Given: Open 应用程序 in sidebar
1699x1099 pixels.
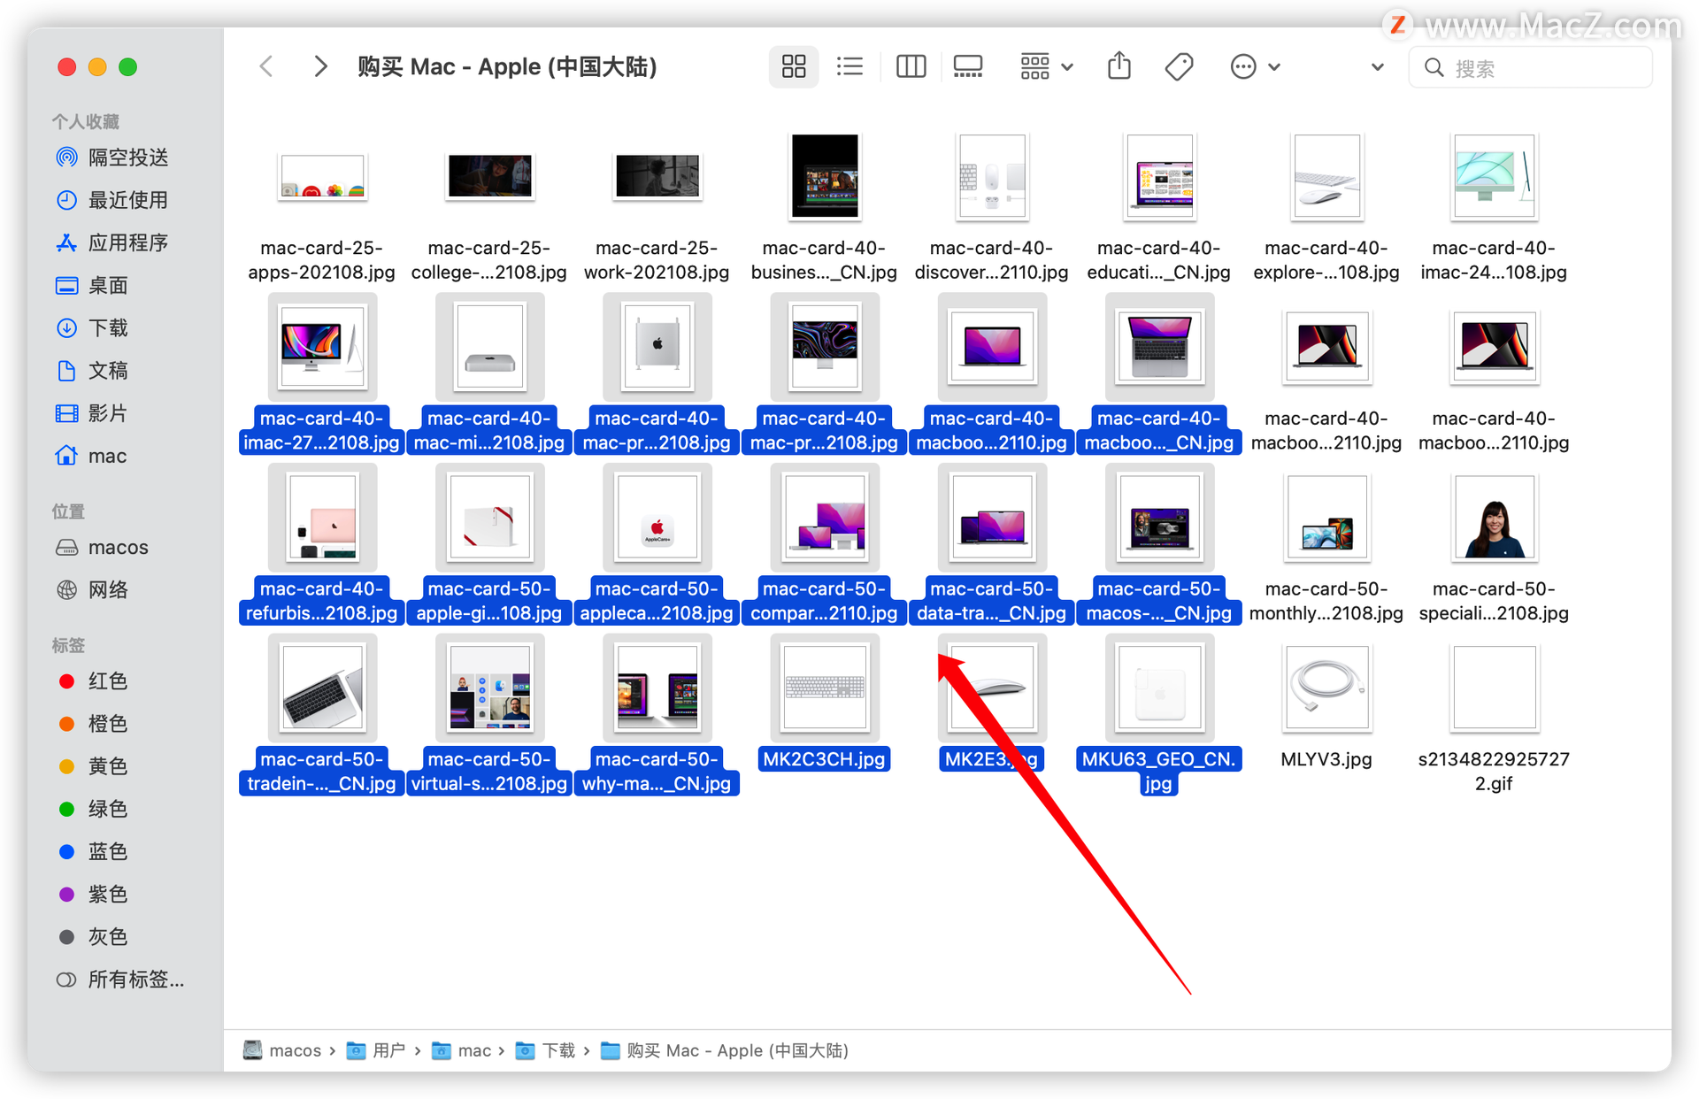Looking at the screenshot, I should (x=112, y=242).
